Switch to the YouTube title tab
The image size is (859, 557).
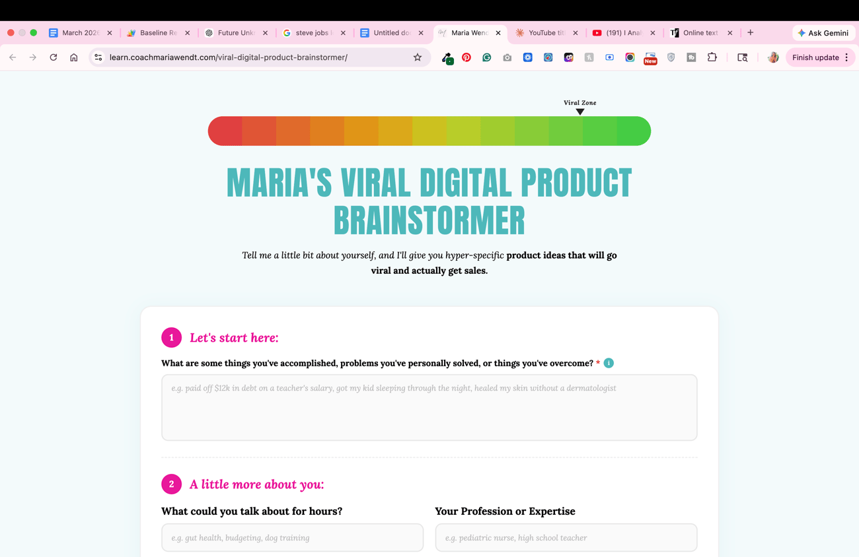[546, 32]
